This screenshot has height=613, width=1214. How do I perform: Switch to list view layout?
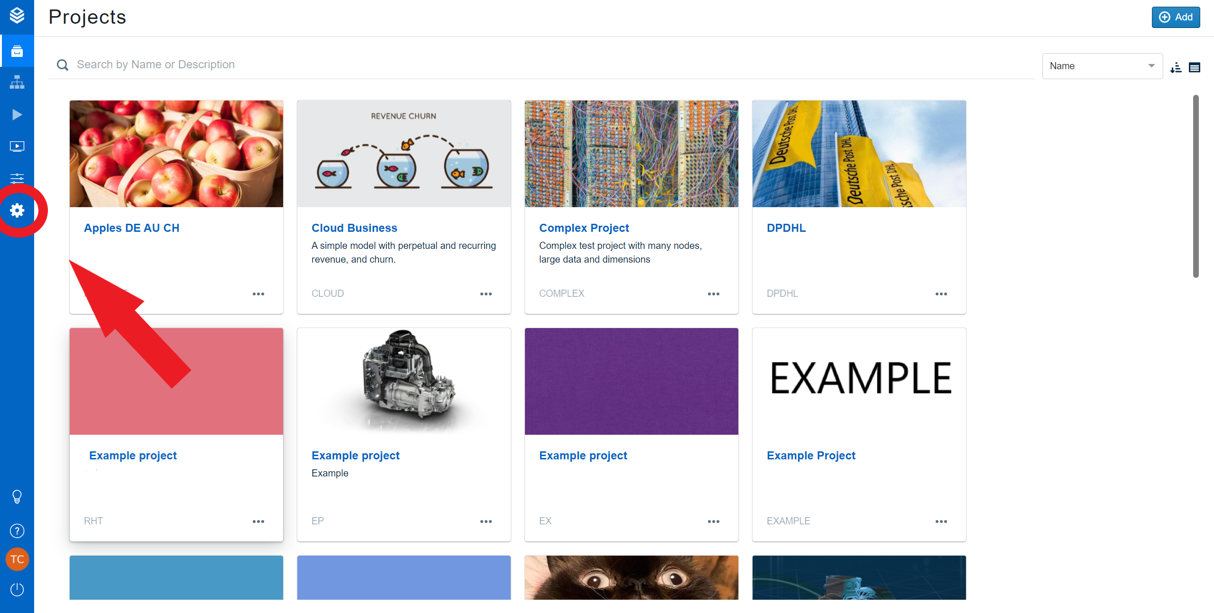pos(1195,68)
